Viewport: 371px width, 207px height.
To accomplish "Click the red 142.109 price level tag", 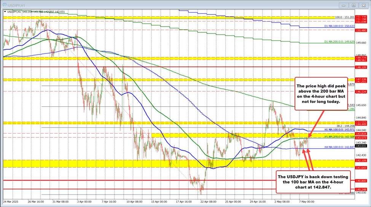I will 361,160.
